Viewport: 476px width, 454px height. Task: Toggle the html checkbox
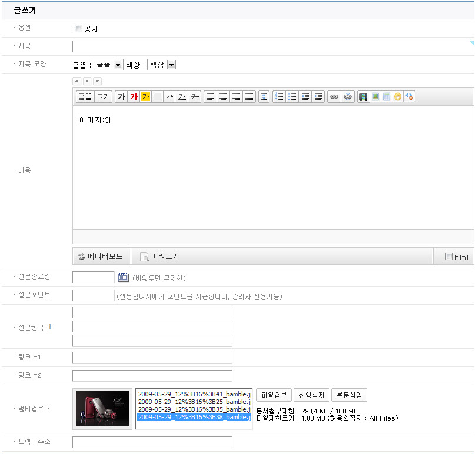450,257
